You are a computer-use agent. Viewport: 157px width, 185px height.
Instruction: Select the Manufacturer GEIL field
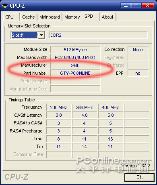pos(75,65)
